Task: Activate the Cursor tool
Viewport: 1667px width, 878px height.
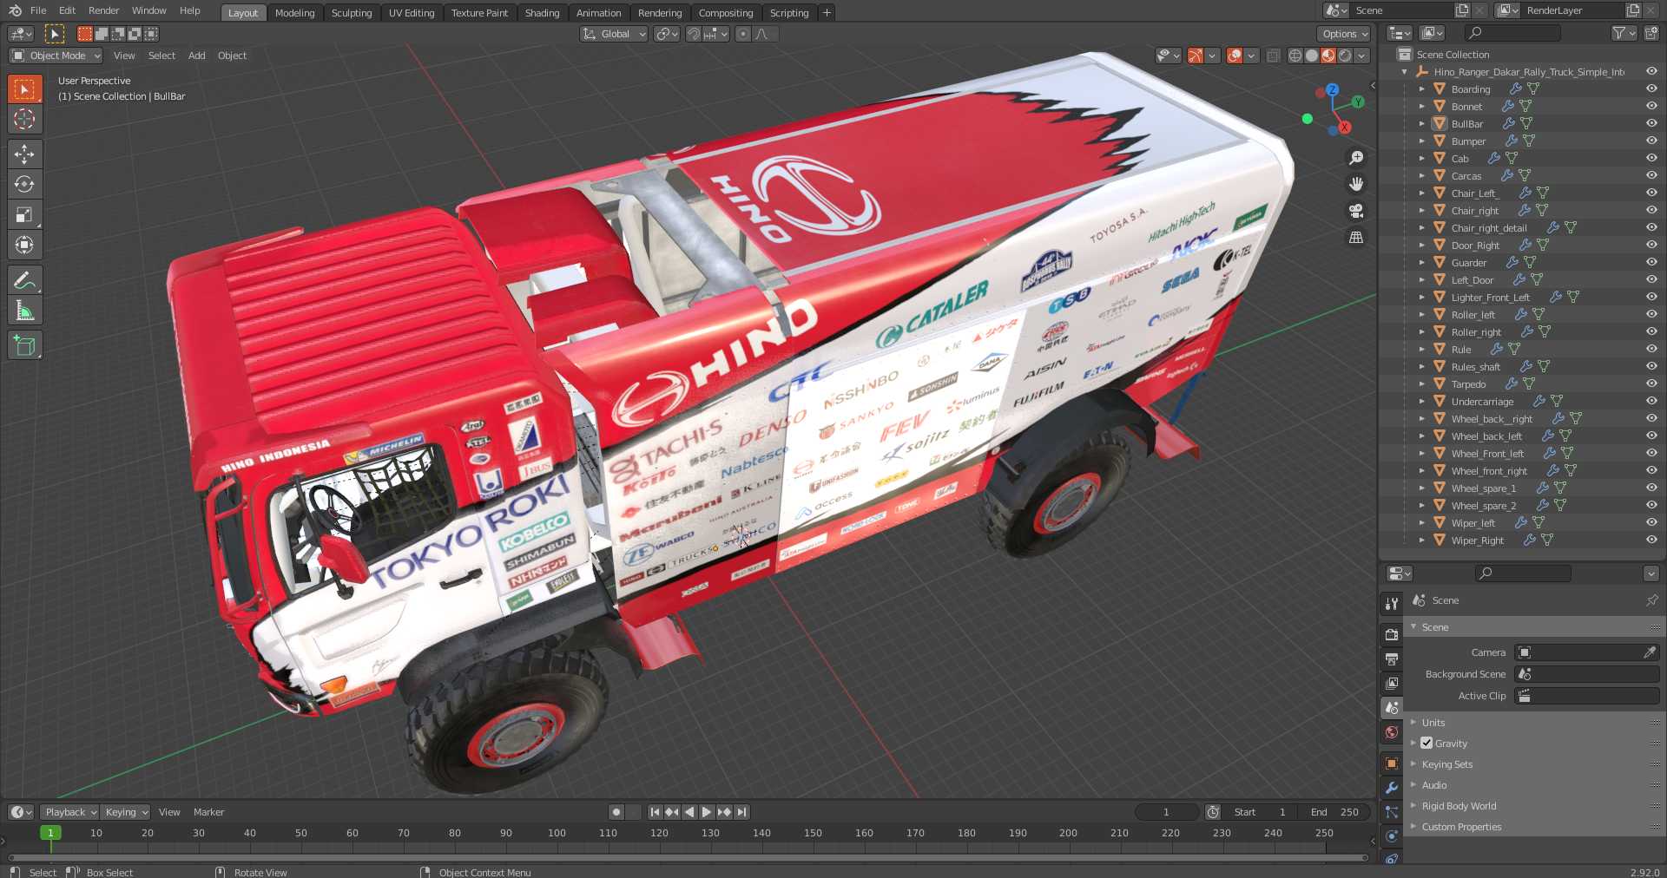Action: (x=24, y=119)
